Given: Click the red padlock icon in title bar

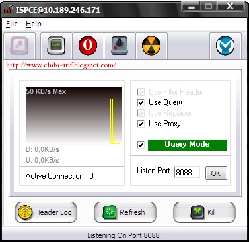Looking at the screenshot, I should click(8, 9).
